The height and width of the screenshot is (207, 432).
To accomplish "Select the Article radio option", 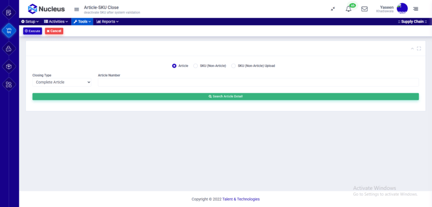I will pos(174,66).
